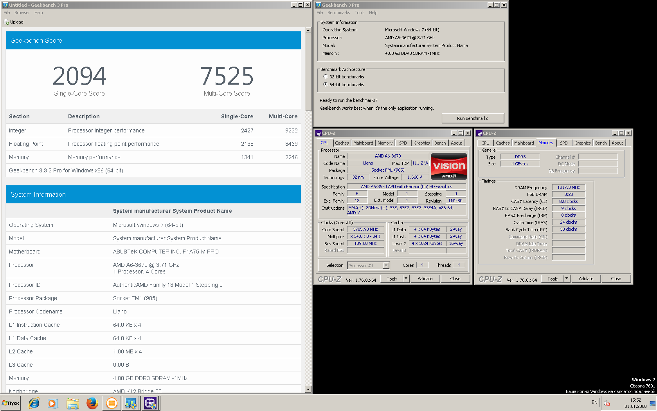The height and width of the screenshot is (411, 657).
Task: Click the Geekbench 3 Pro launcher title bar icon
Action: tap(319, 5)
